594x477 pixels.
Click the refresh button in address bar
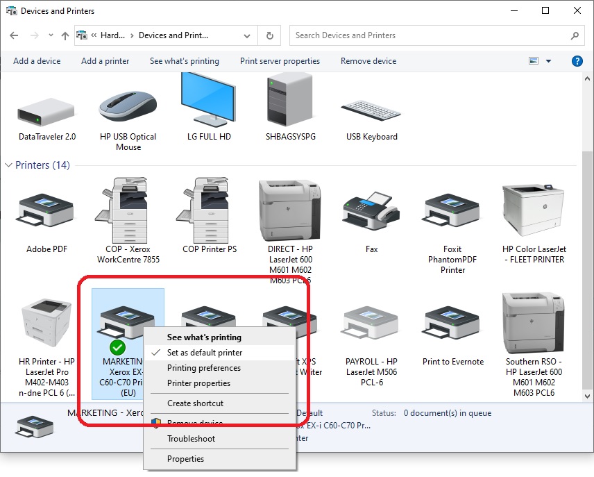click(270, 35)
